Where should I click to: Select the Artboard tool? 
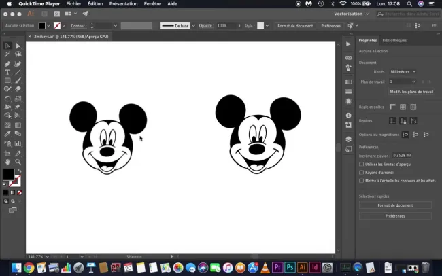[7, 154]
